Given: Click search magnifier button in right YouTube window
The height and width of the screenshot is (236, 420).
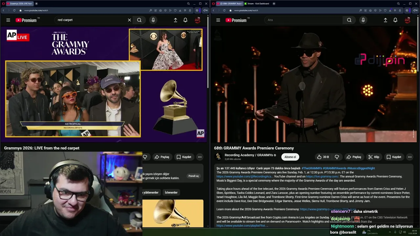Looking at the screenshot, I should click(349, 20).
